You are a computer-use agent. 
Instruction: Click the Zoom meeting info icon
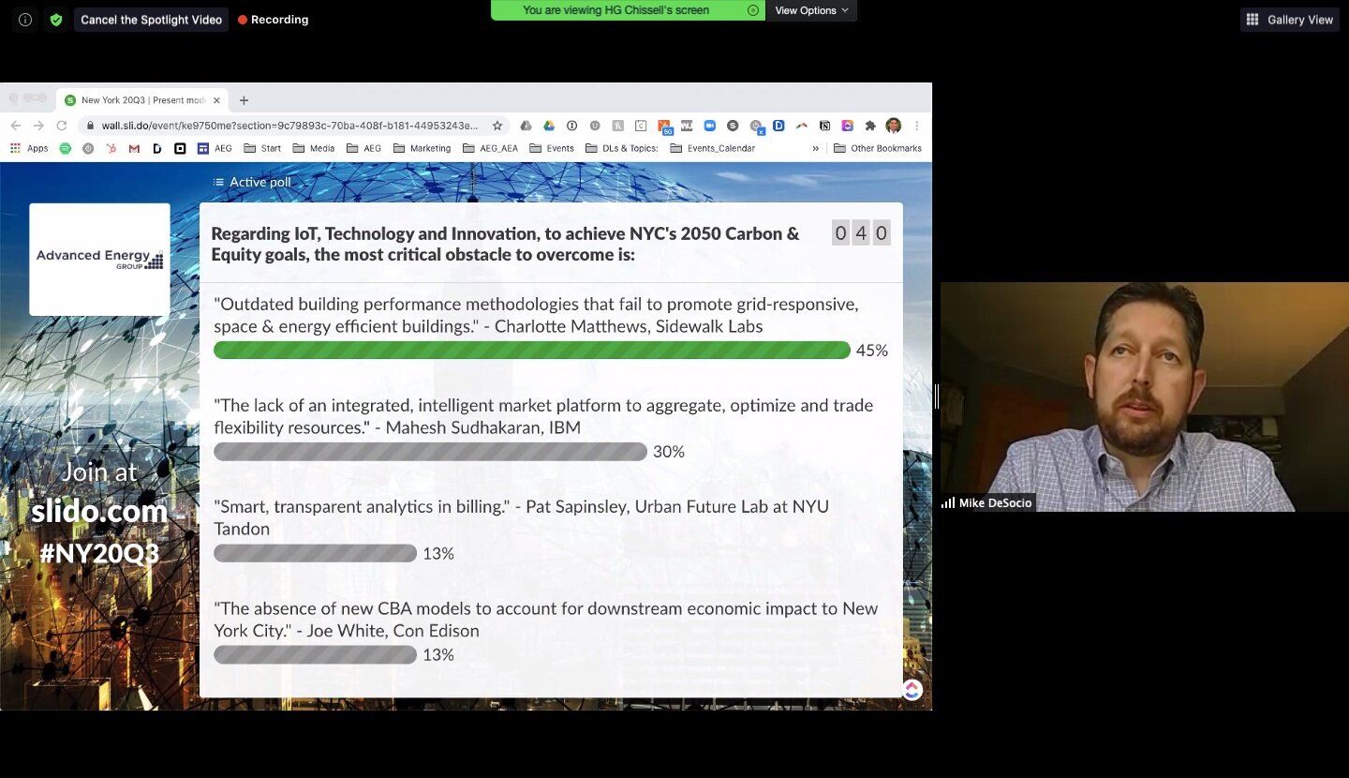[25, 20]
